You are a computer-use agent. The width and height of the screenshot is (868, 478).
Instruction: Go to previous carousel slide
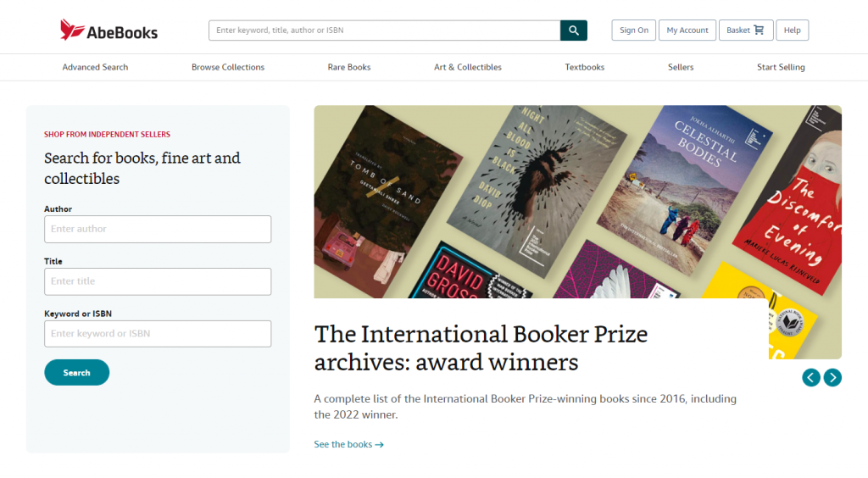coord(811,377)
